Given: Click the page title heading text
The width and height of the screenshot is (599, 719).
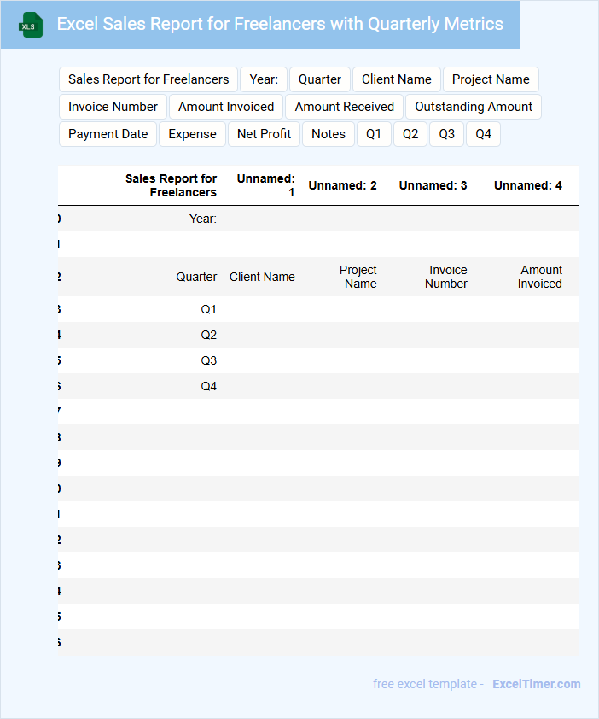Looking at the screenshot, I should pyautogui.click(x=280, y=24).
